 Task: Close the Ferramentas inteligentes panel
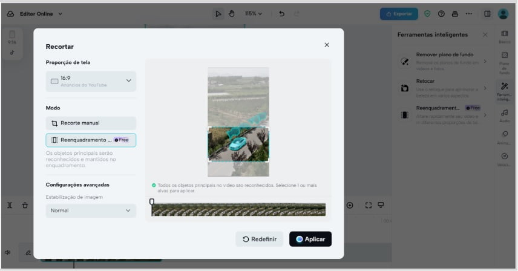point(485,34)
